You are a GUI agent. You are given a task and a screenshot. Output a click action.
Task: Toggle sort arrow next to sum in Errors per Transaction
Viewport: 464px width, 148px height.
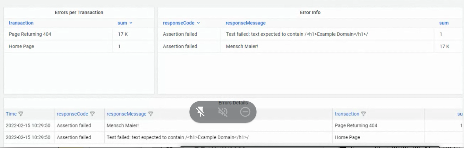(x=131, y=23)
